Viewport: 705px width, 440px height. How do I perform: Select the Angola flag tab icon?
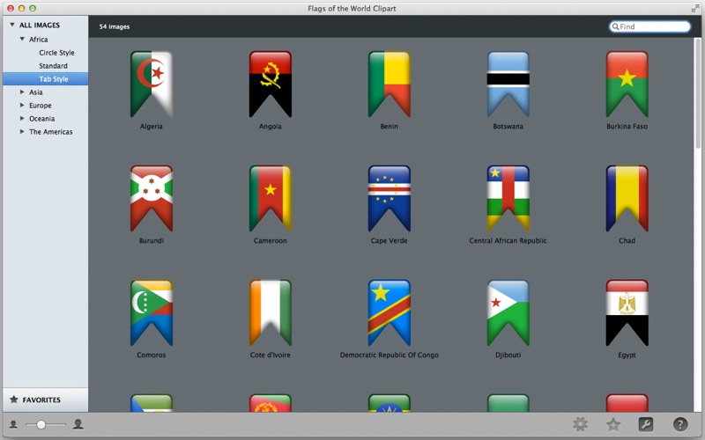click(271, 84)
